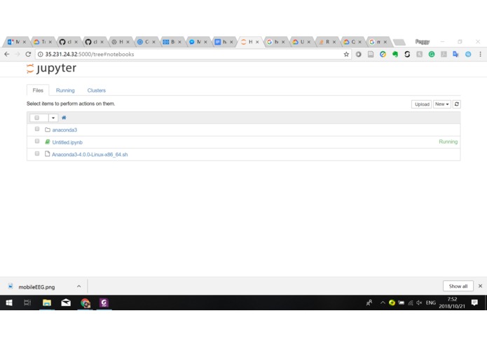Go to the home directory icon

pos(64,118)
